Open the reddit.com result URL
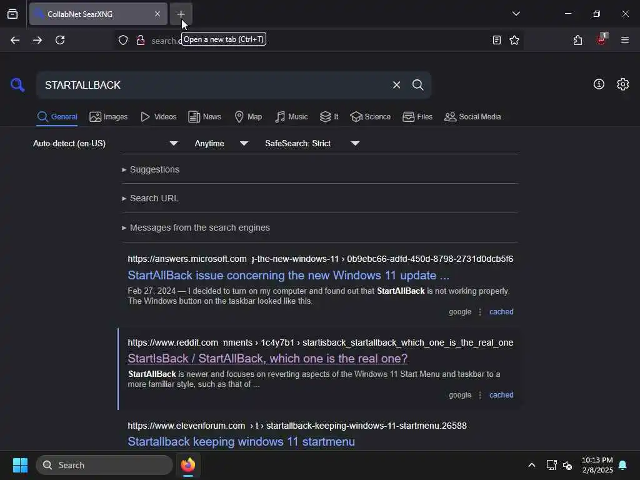 (x=321, y=343)
